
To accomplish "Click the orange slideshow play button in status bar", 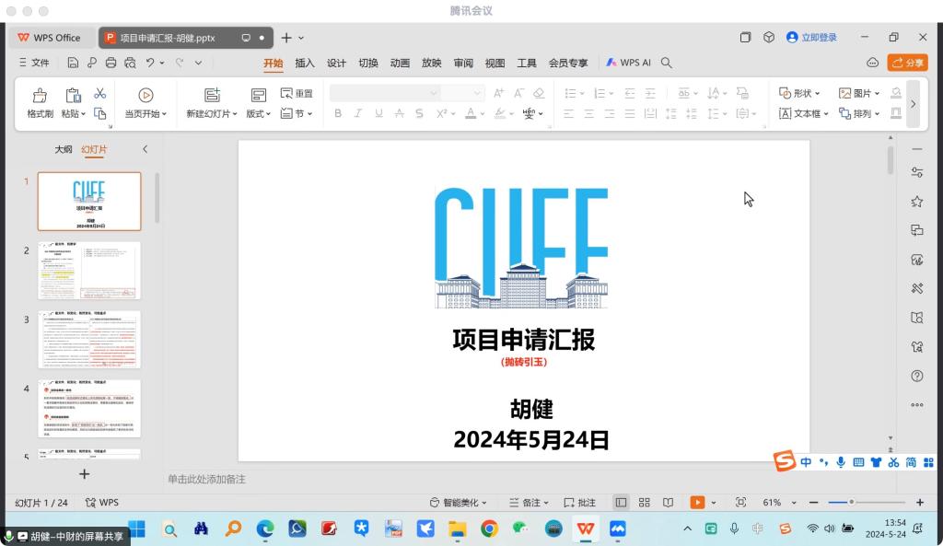I will coord(697,502).
